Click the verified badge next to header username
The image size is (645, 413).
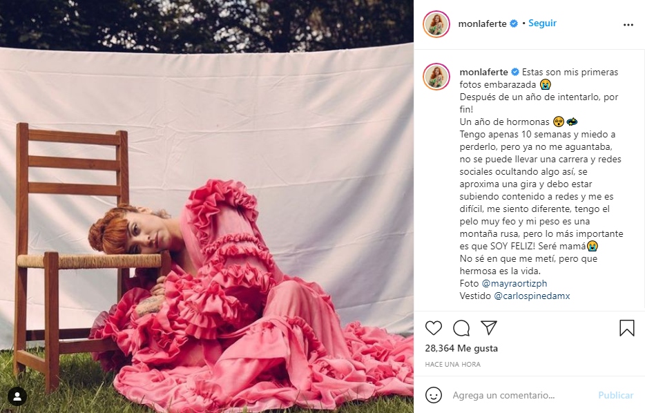point(514,24)
